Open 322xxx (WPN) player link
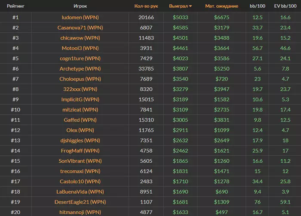The image size is (301, 216). click(80, 89)
